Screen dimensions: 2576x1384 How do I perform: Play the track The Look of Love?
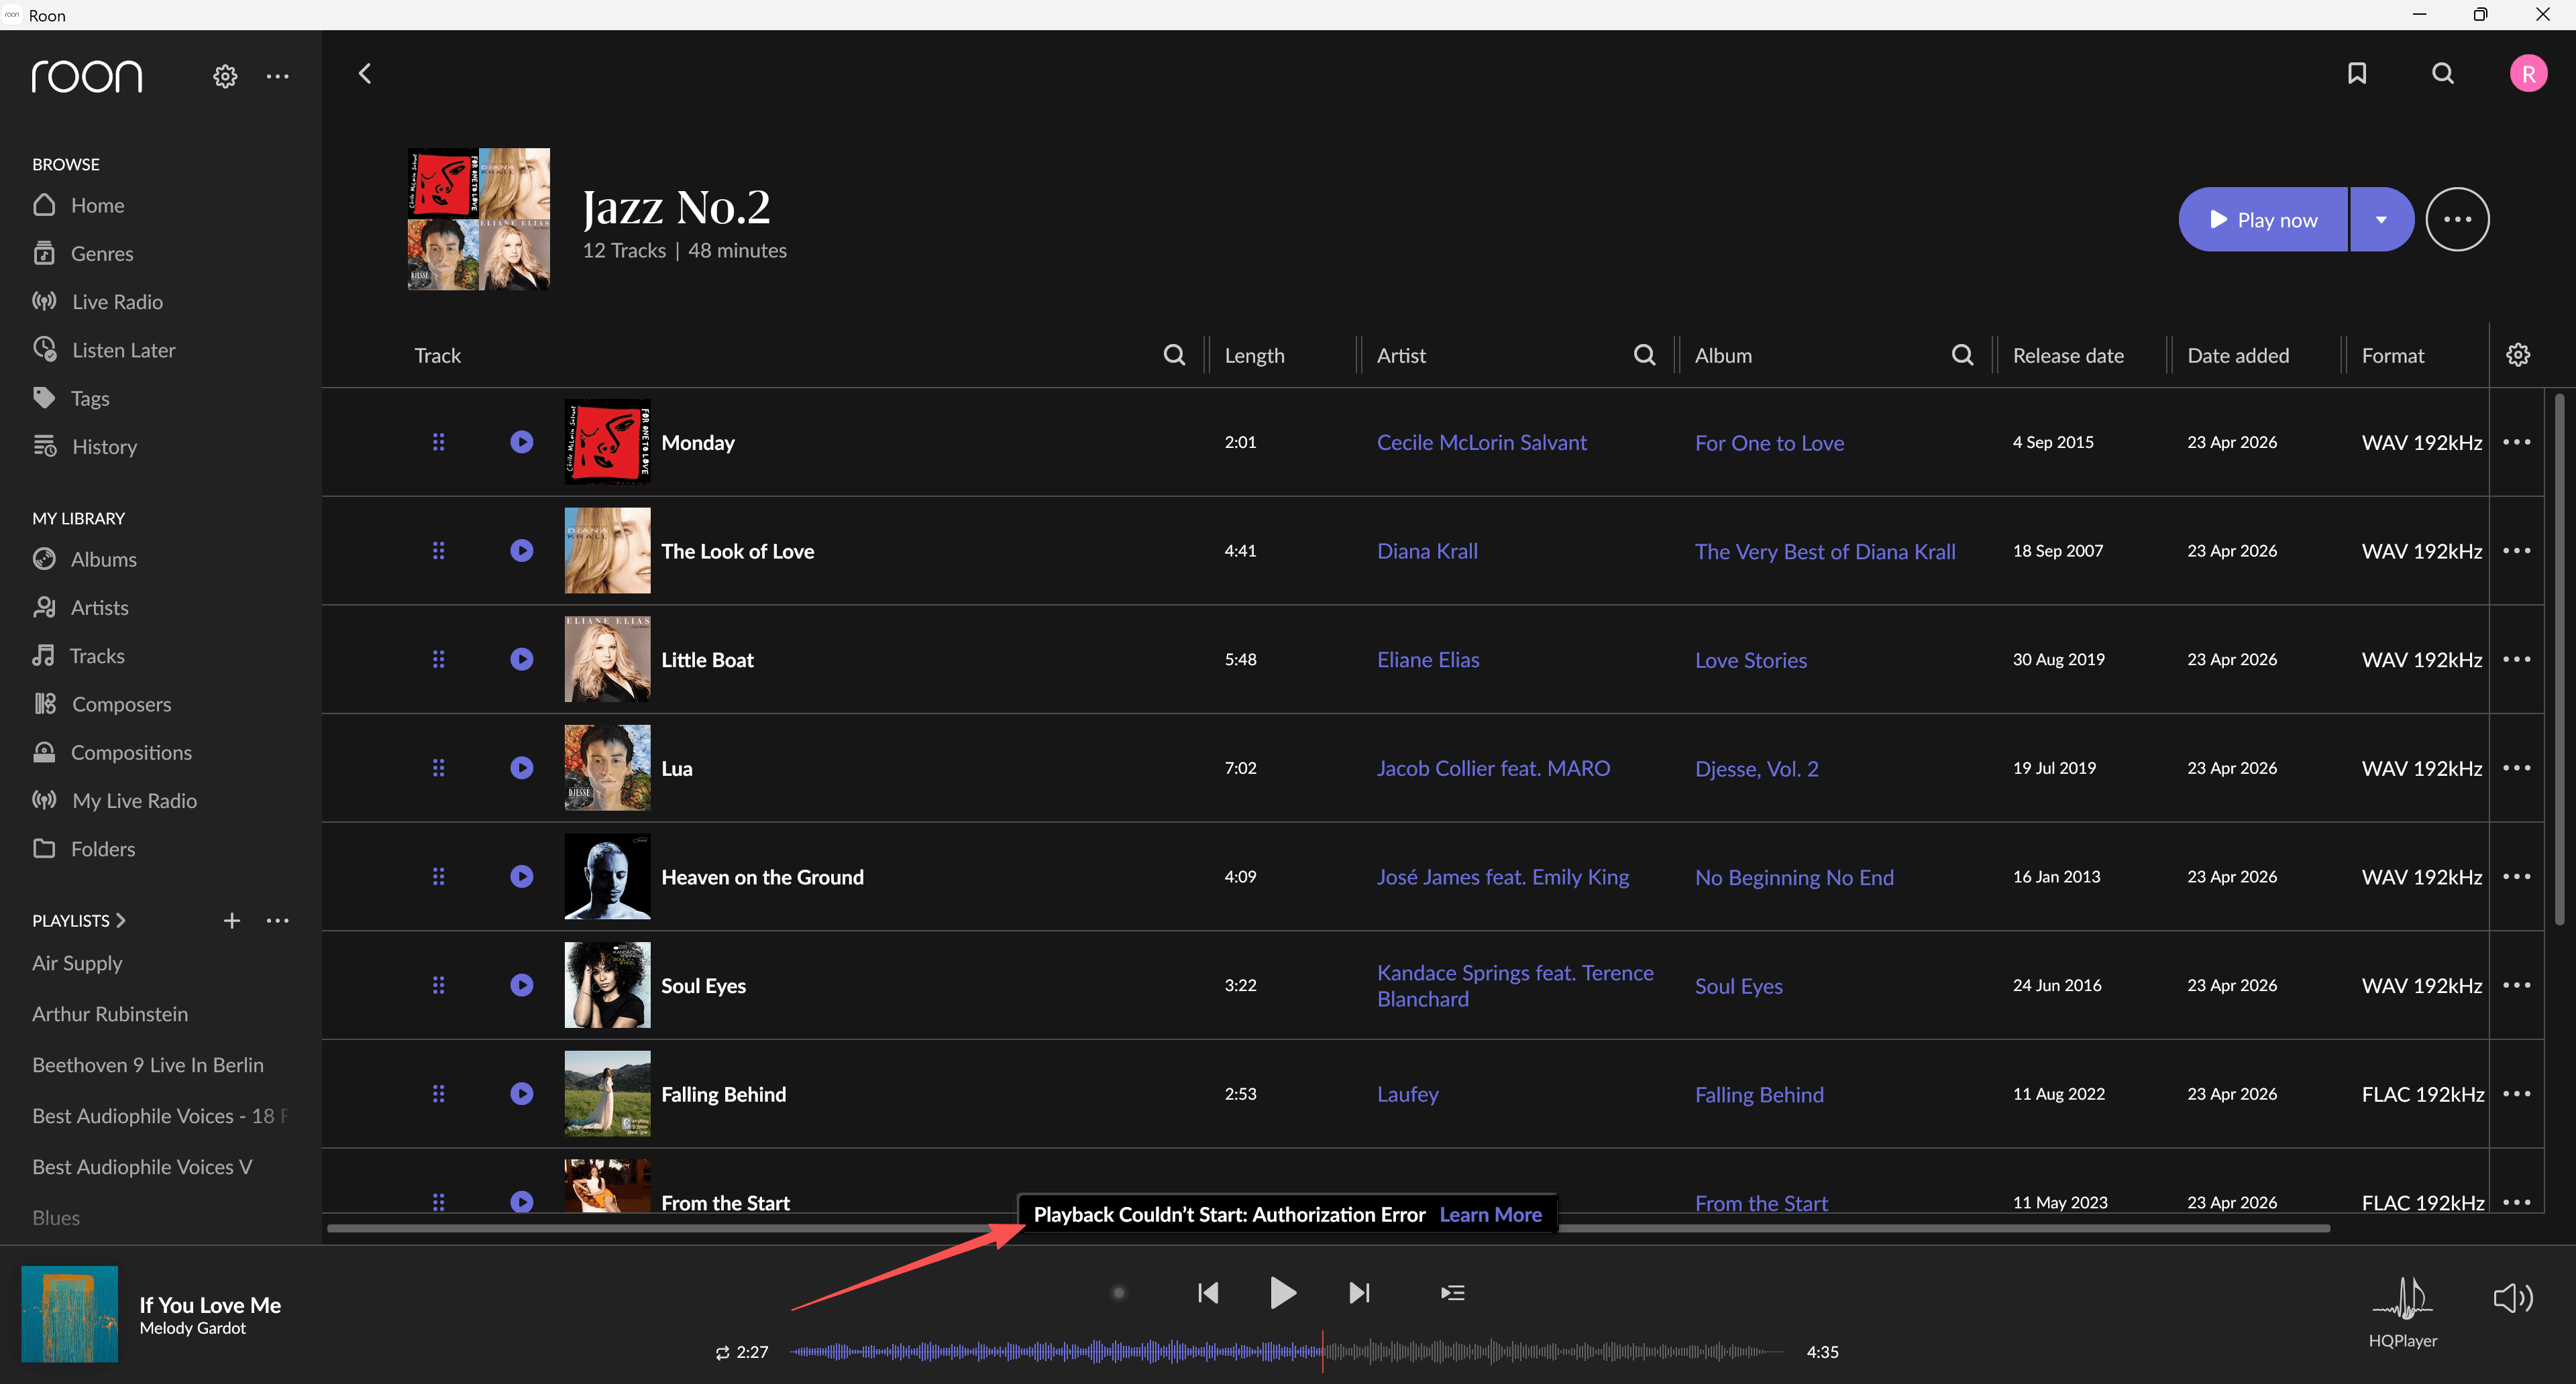[522, 551]
